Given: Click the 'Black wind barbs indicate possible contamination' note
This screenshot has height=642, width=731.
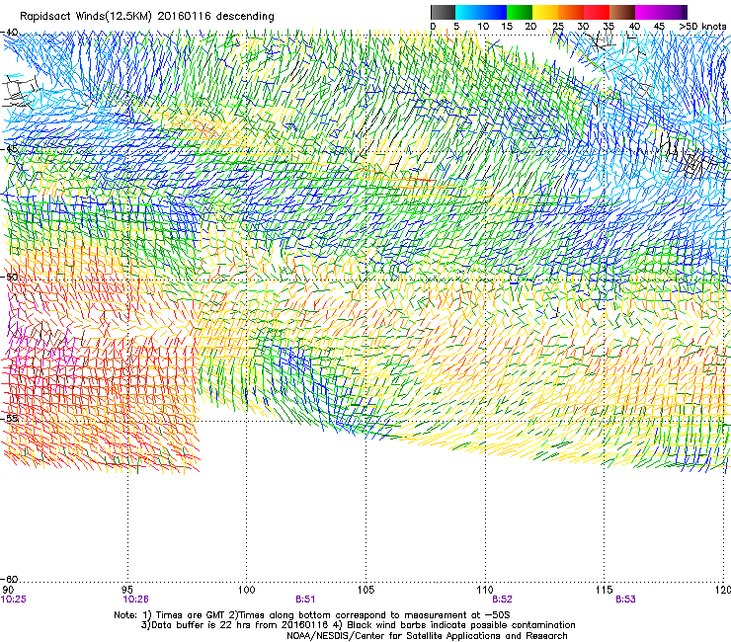Looking at the screenshot, I should coord(461,625).
